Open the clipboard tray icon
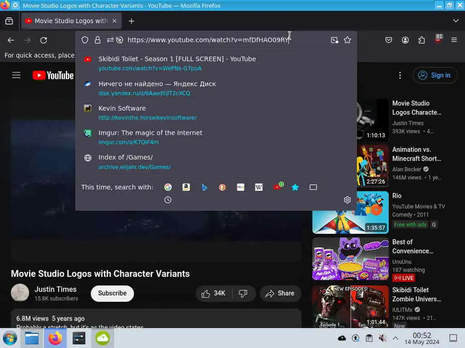465x348 pixels. [x=369, y=338]
